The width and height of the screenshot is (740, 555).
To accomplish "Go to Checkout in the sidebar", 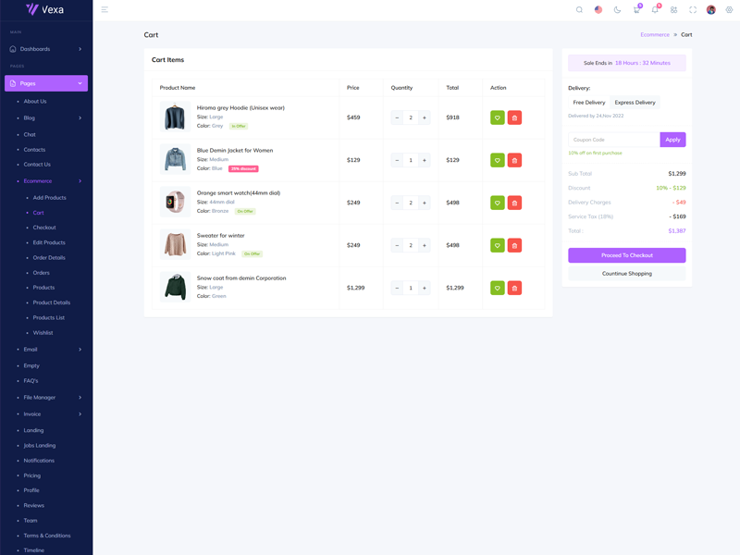I will [x=44, y=228].
